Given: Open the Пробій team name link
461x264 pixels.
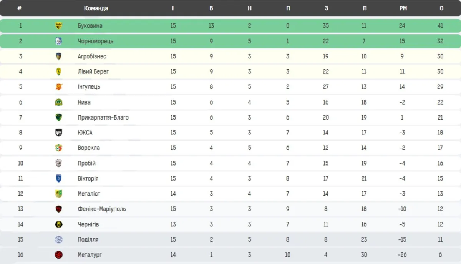Looking at the screenshot, I should (86, 163).
